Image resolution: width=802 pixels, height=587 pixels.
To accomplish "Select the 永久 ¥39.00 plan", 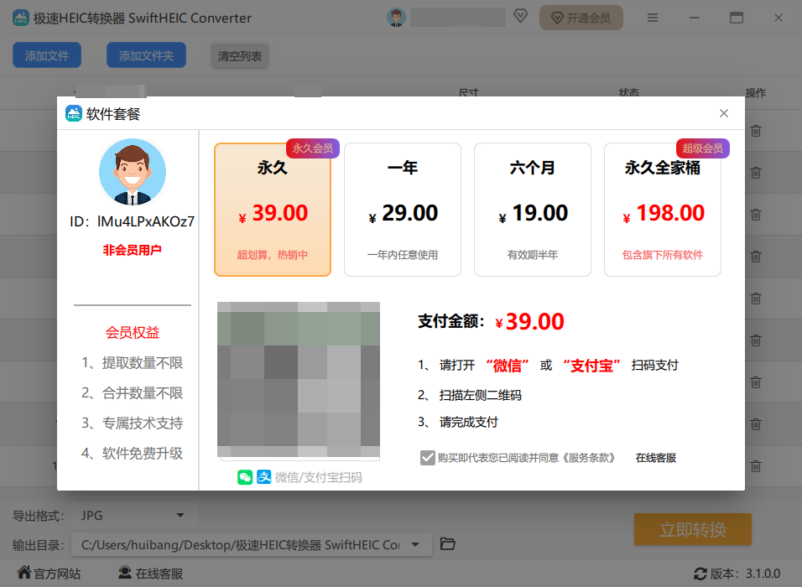I will 273,210.
